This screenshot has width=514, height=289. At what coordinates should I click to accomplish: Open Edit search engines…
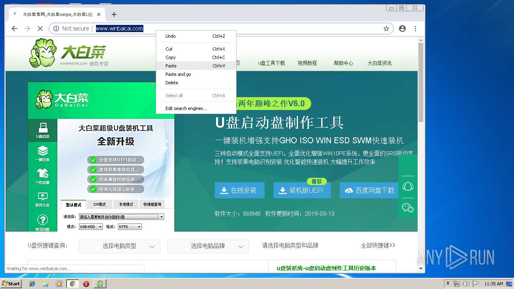(196, 108)
